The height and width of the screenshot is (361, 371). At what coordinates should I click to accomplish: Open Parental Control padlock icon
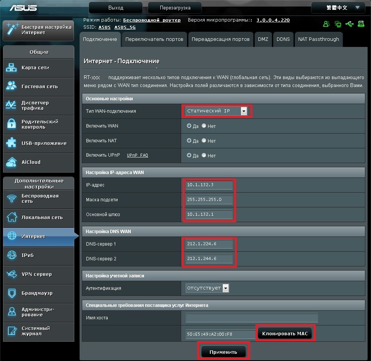[x=12, y=124]
